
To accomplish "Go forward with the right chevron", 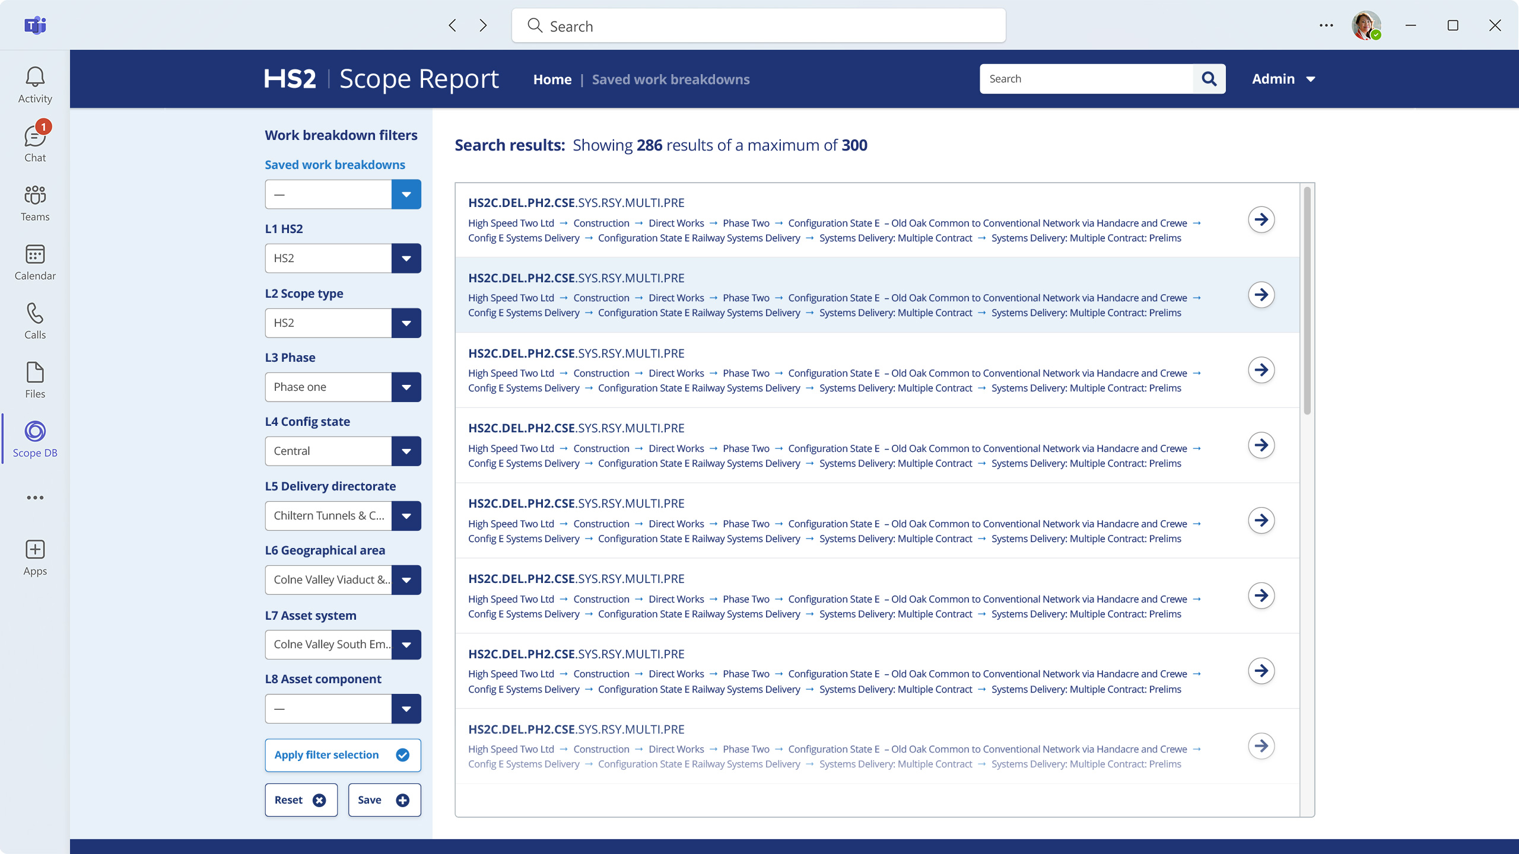I will click(483, 25).
